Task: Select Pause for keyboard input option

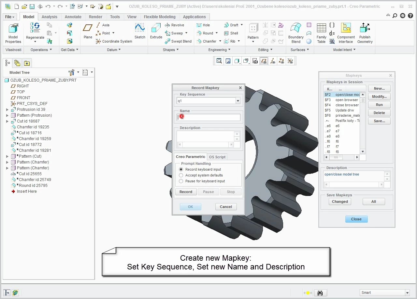Action: click(x=181, y=181)
